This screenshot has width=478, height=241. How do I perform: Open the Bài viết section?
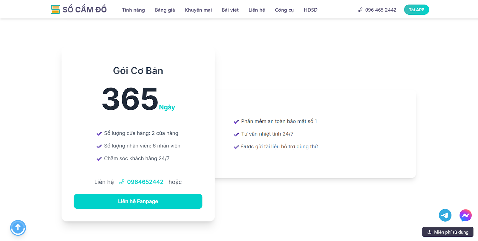(x=230, y=10)
